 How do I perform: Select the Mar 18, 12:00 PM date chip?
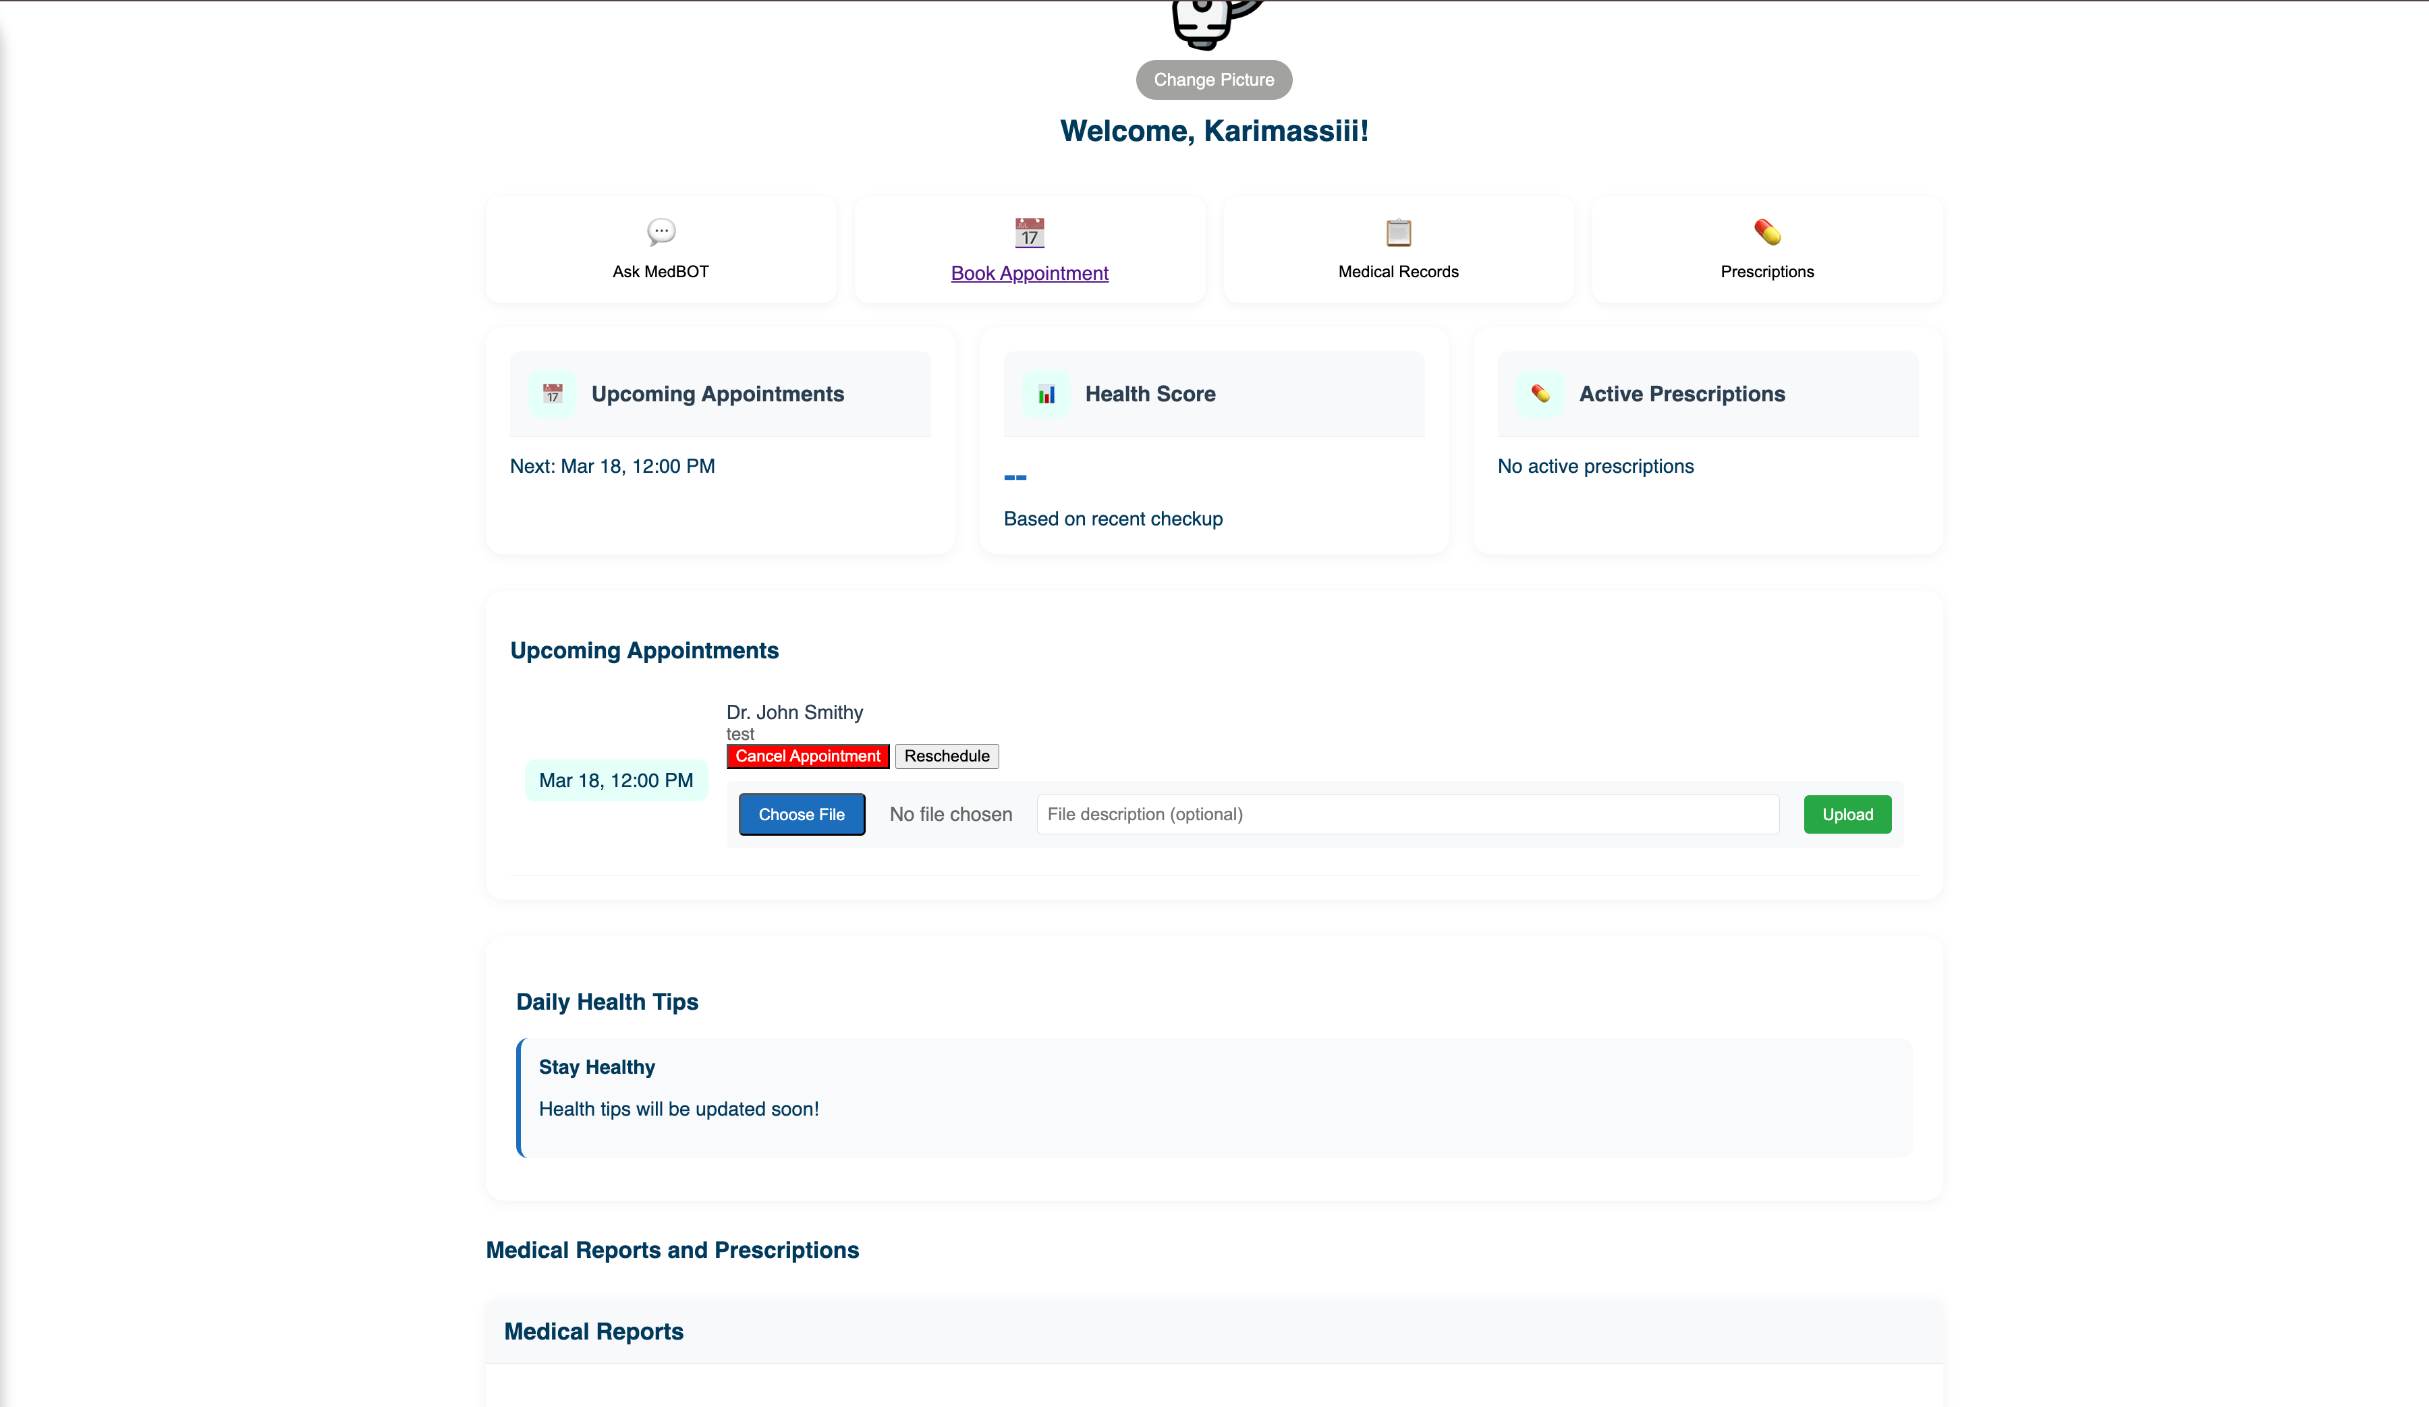click(616, 780)
